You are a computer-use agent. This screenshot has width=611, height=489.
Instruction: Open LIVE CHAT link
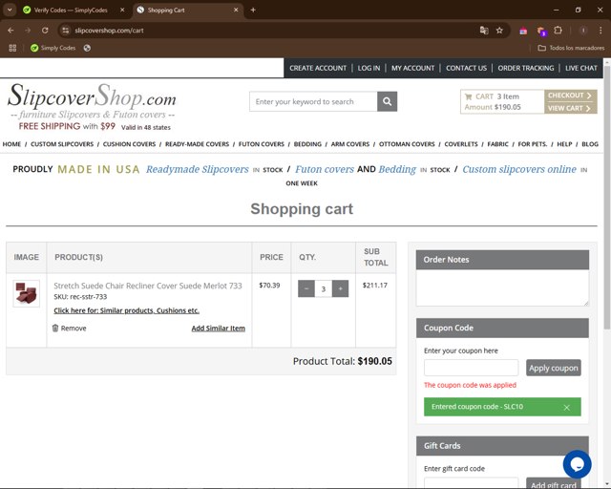pos(581,68)
